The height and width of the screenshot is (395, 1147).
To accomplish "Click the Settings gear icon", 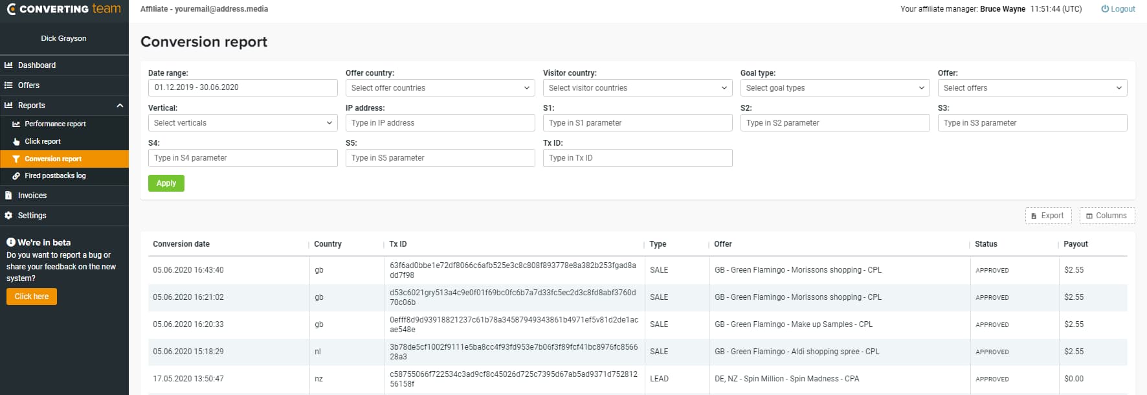I will pyautogui.click(x=8, y=216).
